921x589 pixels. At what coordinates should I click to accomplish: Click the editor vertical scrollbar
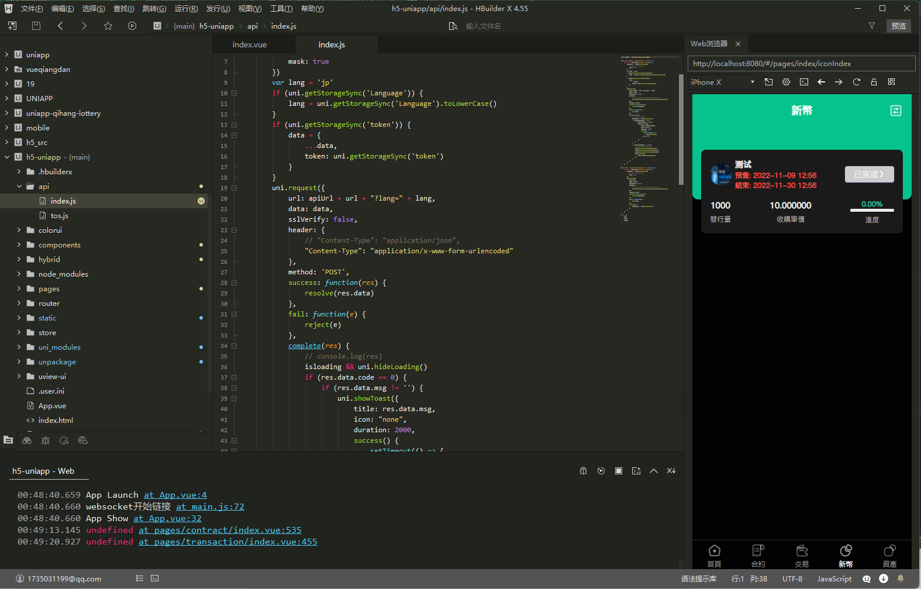coord(681,129)
